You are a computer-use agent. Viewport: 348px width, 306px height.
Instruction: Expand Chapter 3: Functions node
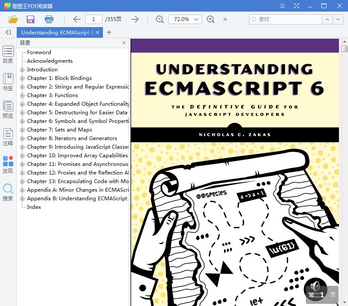22,96
